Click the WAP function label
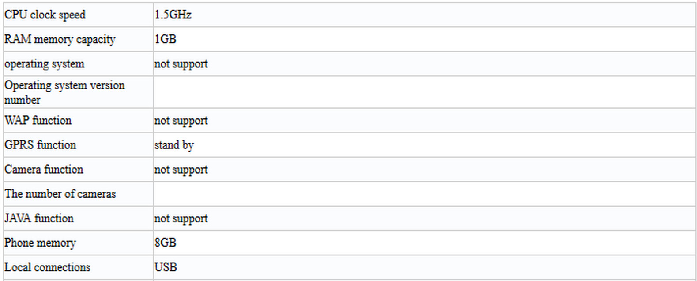Viewport: 697px width, 281px height. 38,120
